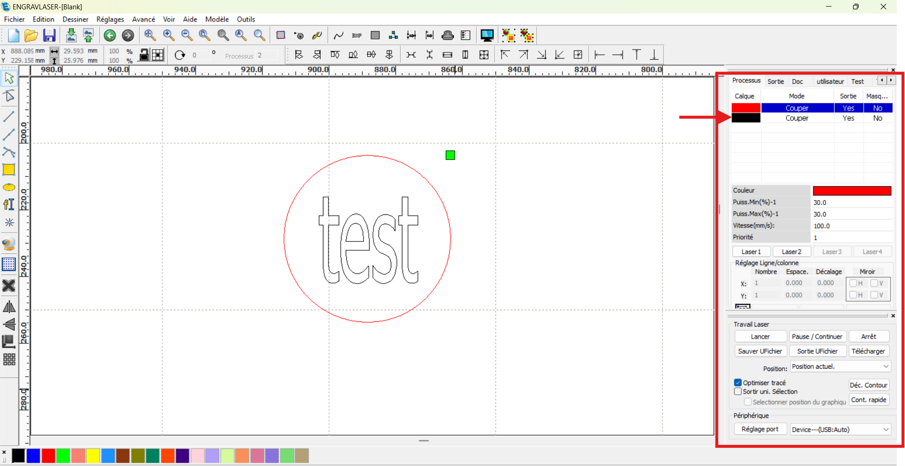905x466 pixels.
Task: Click the red Couleur swatch in panel
Action: tap(852, 190)
